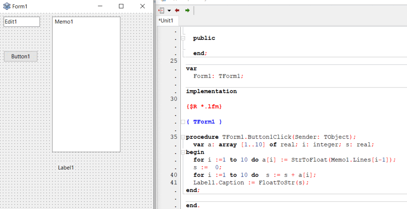Switch to the *Unit1 editor tab
407x209 pixels.
[x=166, y=21]
